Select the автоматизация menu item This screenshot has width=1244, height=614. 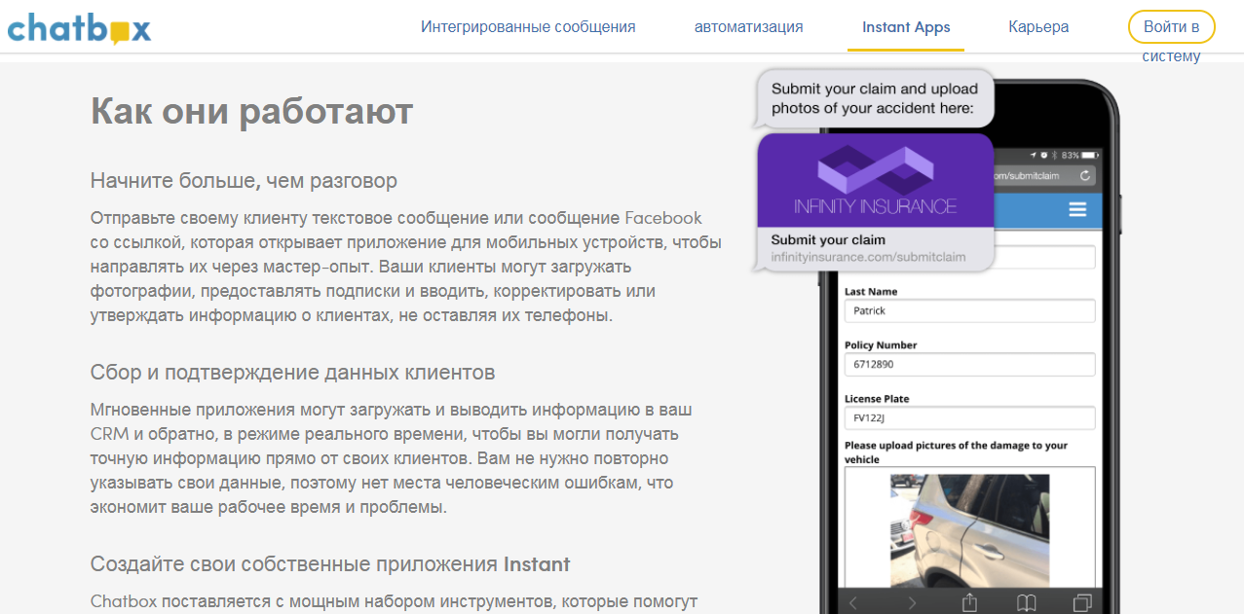click(x=748, y=27)
